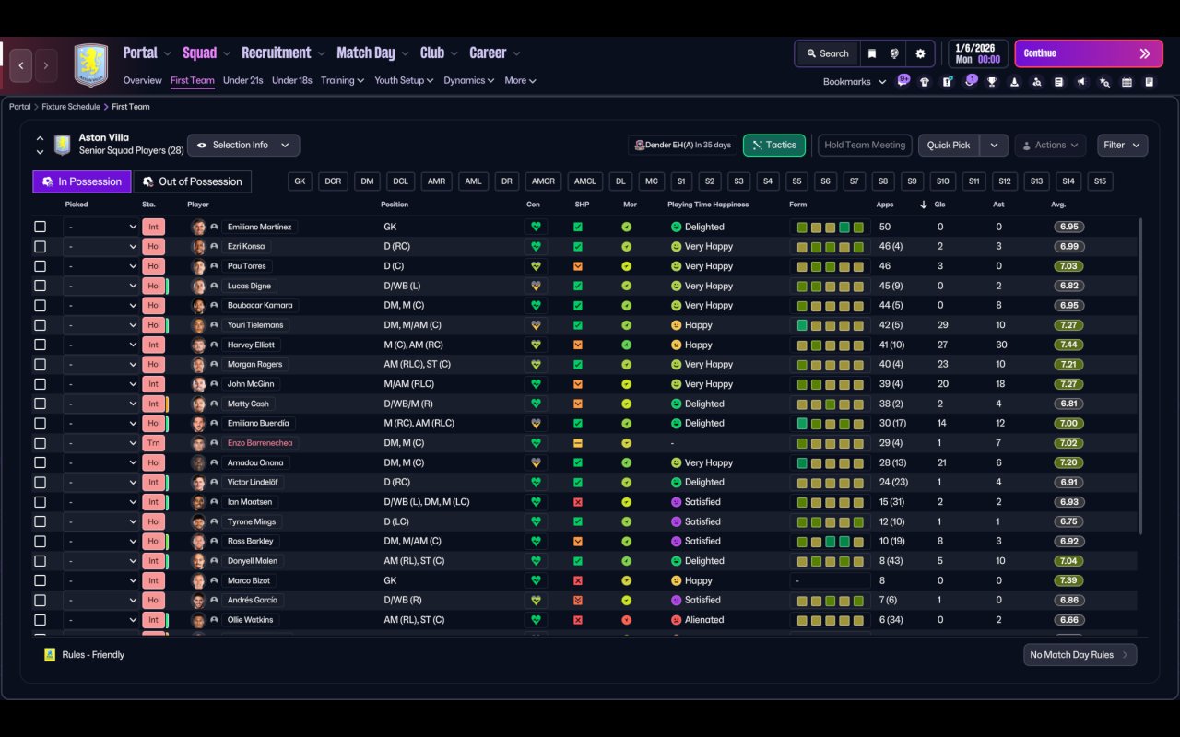Open settings gear icon
Image resolution: width=1180 pixels, height=737 pixels.
[920, 53]
